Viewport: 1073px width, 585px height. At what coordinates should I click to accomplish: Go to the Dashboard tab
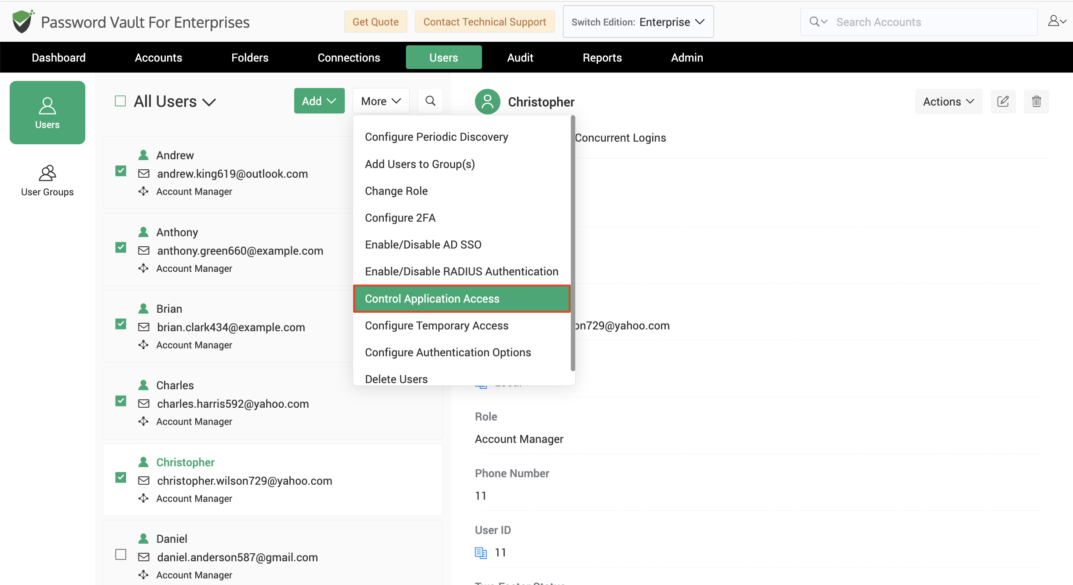click(58, 58)
